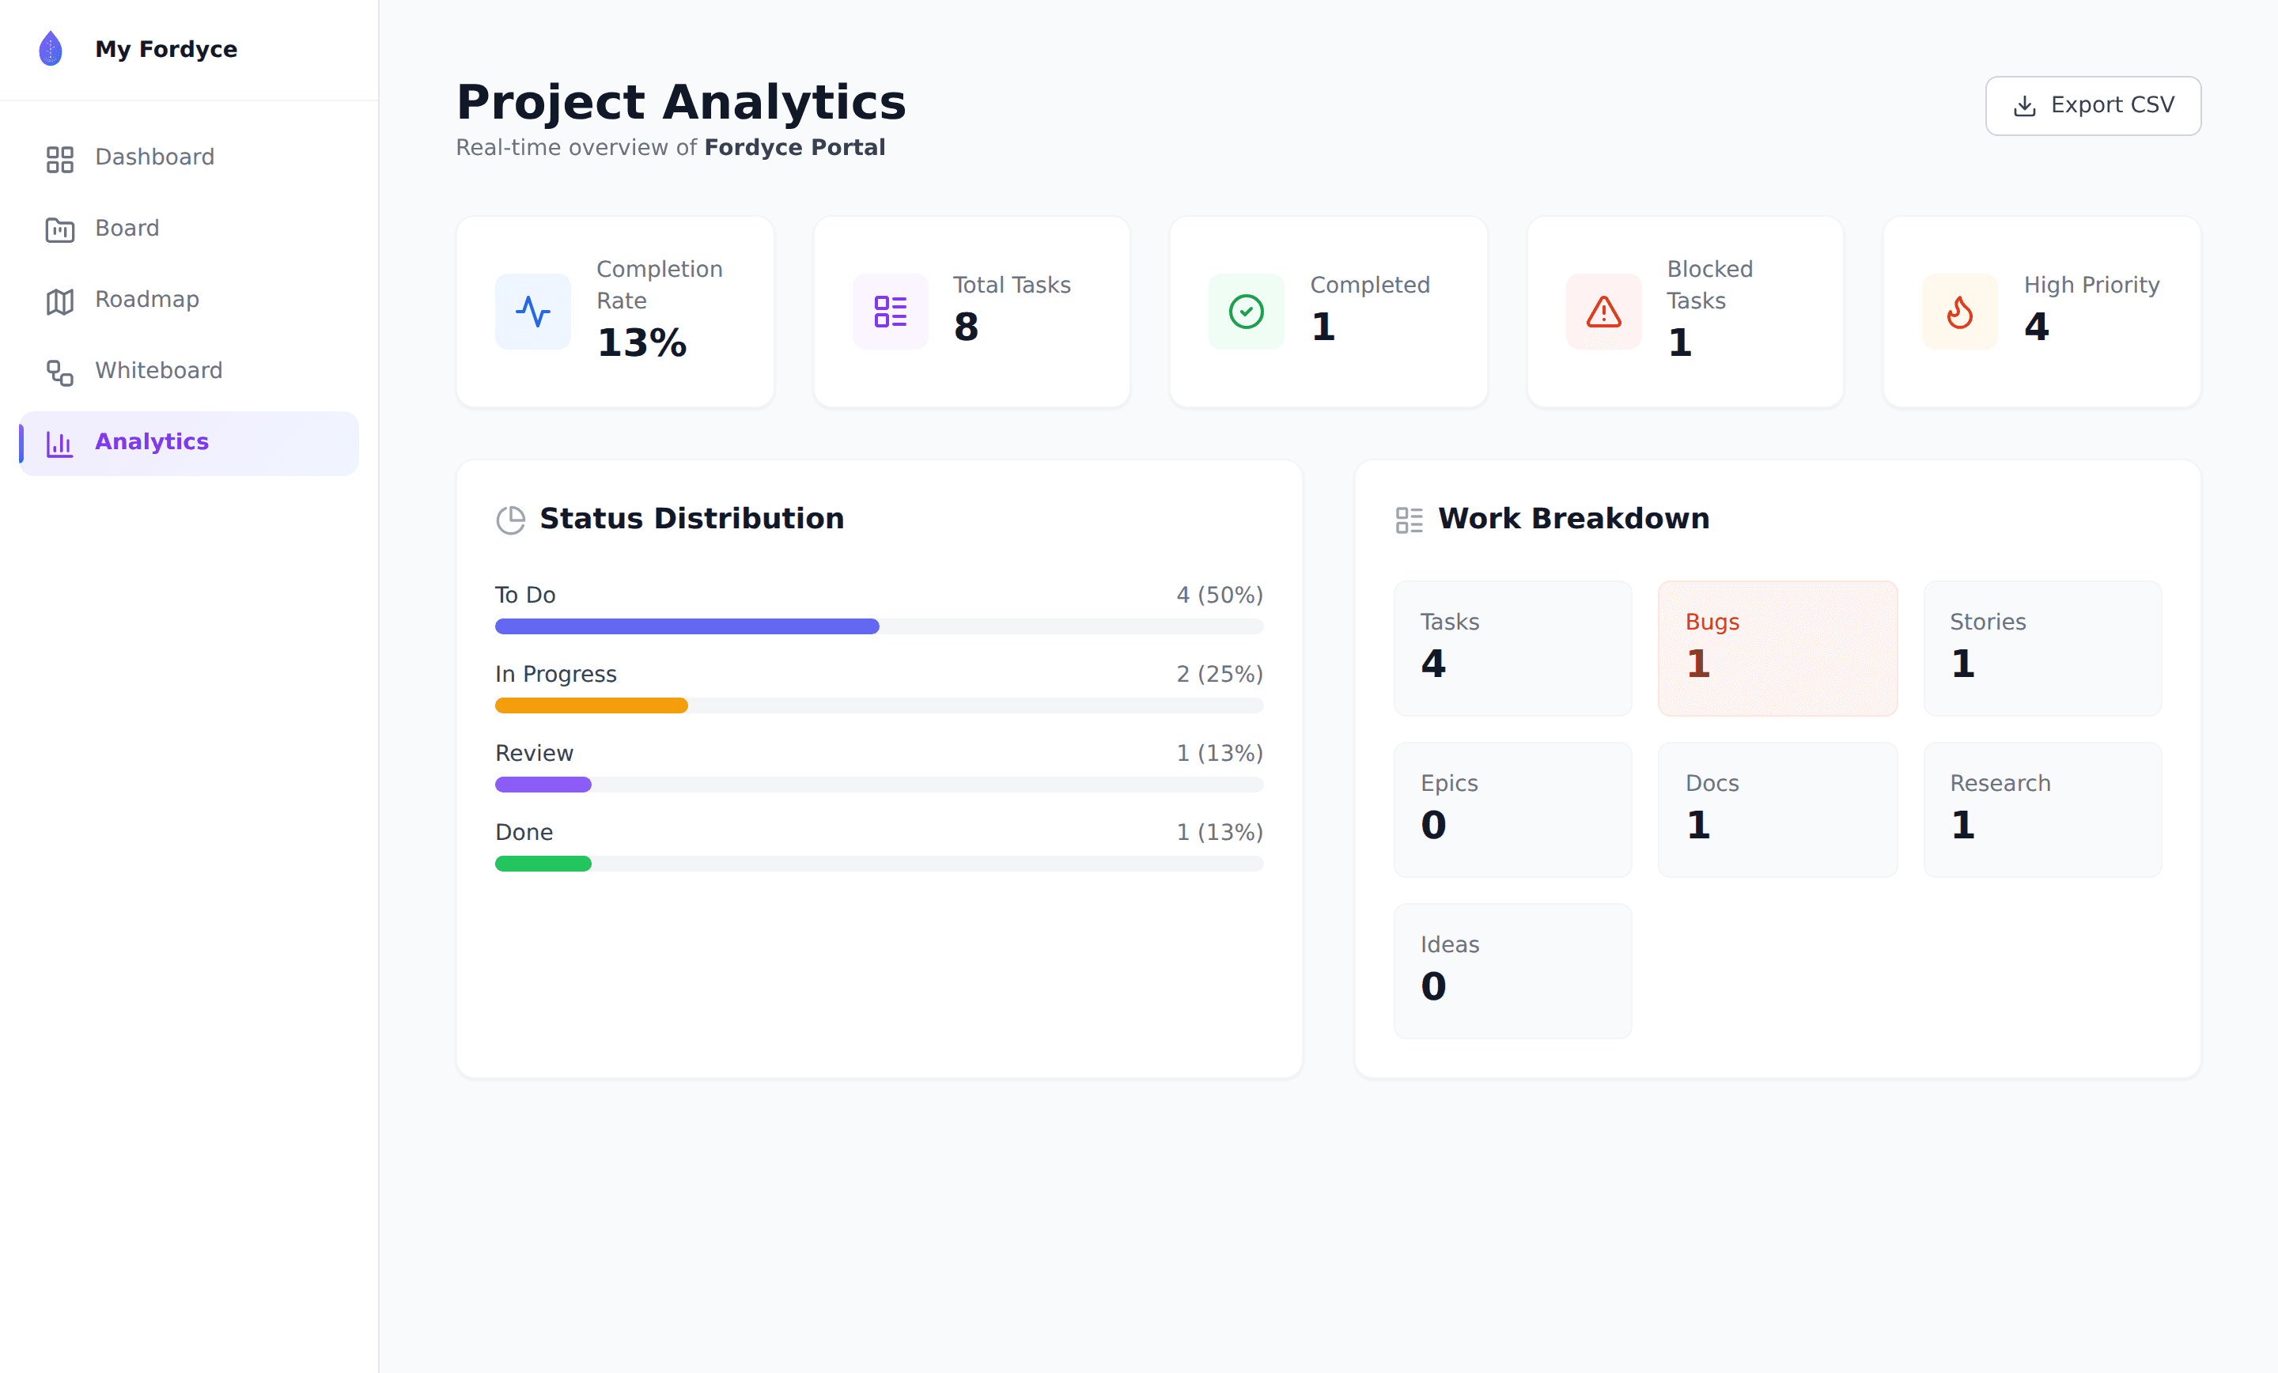Image resolution: width=2278 pixels, height=1373 pixels.
Task: Open the Roadmap section
Action: point(188,301)
